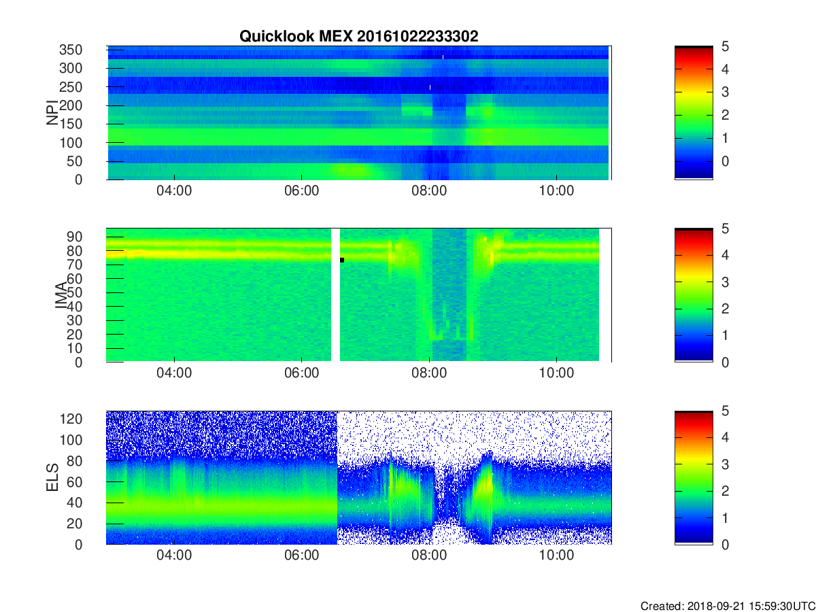Click the 10:00 label under NPI panel
The height and width of the screenshot is (612, 816).
point(557,192)
